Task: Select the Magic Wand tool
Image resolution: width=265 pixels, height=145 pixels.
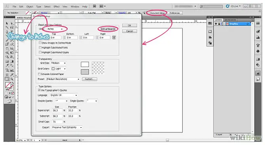Action: coord(7,28)
